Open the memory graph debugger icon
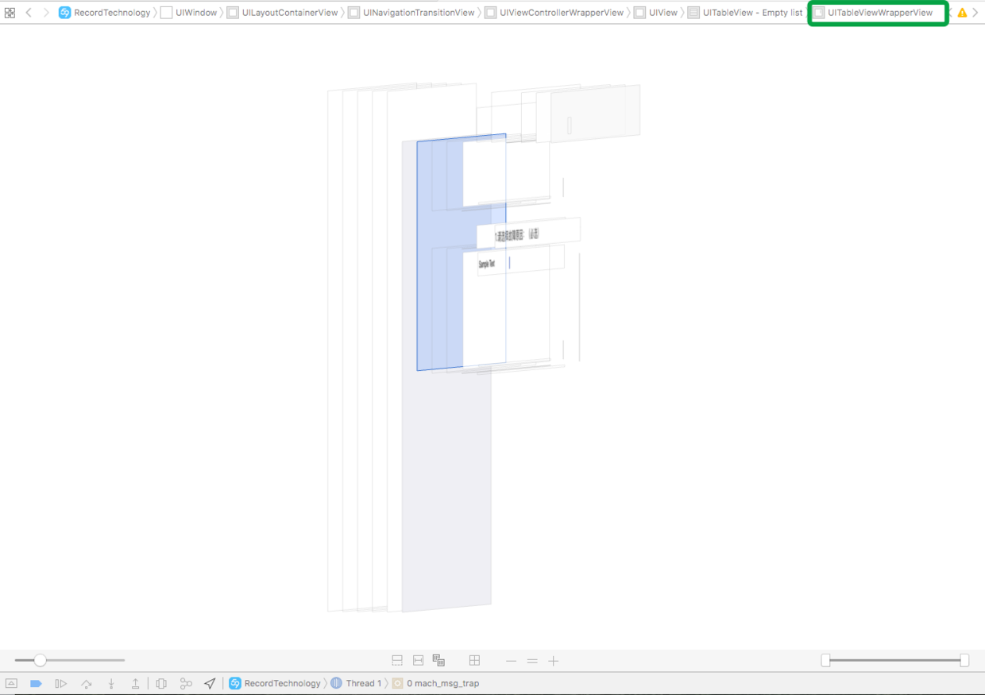 [186, 683]
